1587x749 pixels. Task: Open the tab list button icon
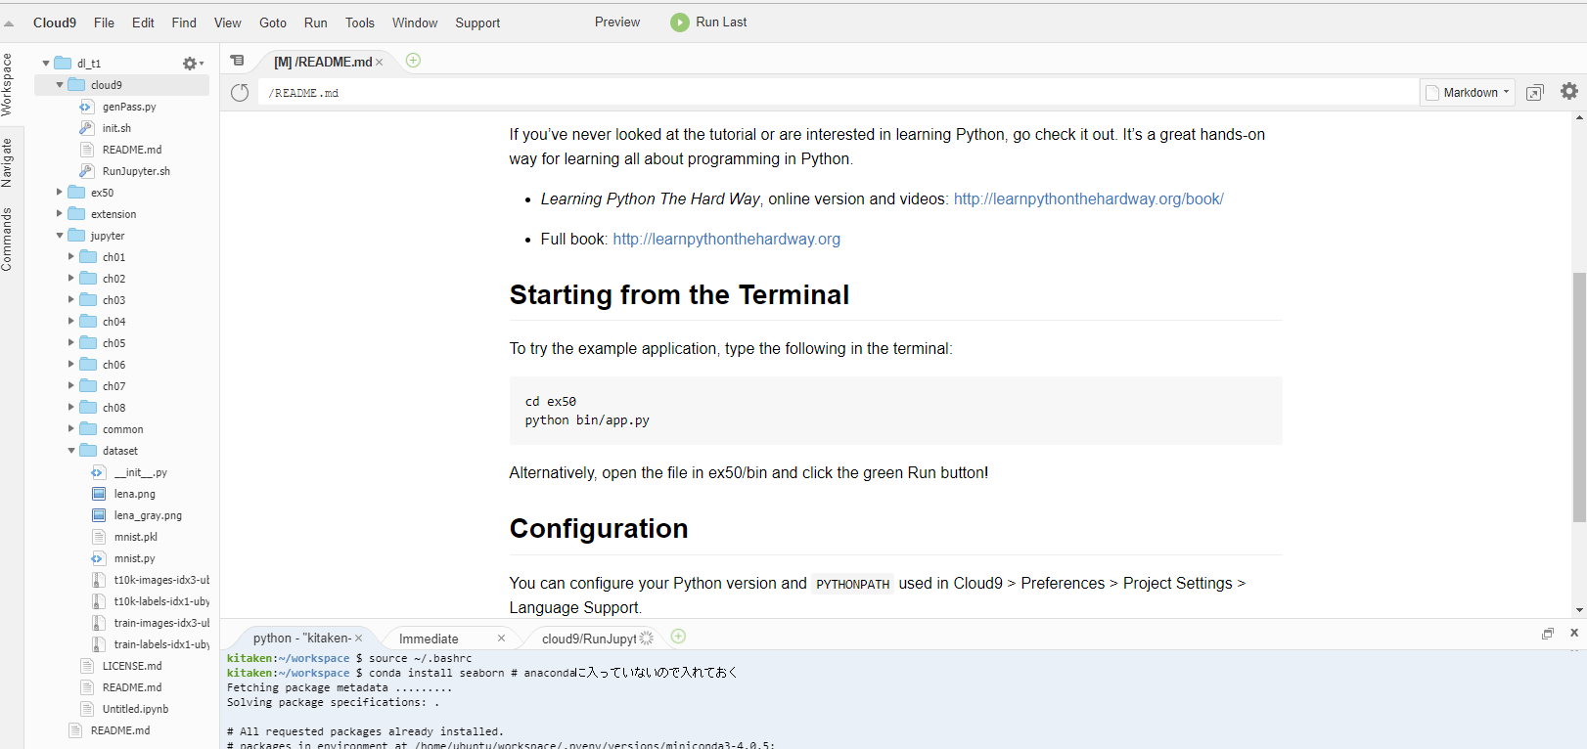pos(237,61)
